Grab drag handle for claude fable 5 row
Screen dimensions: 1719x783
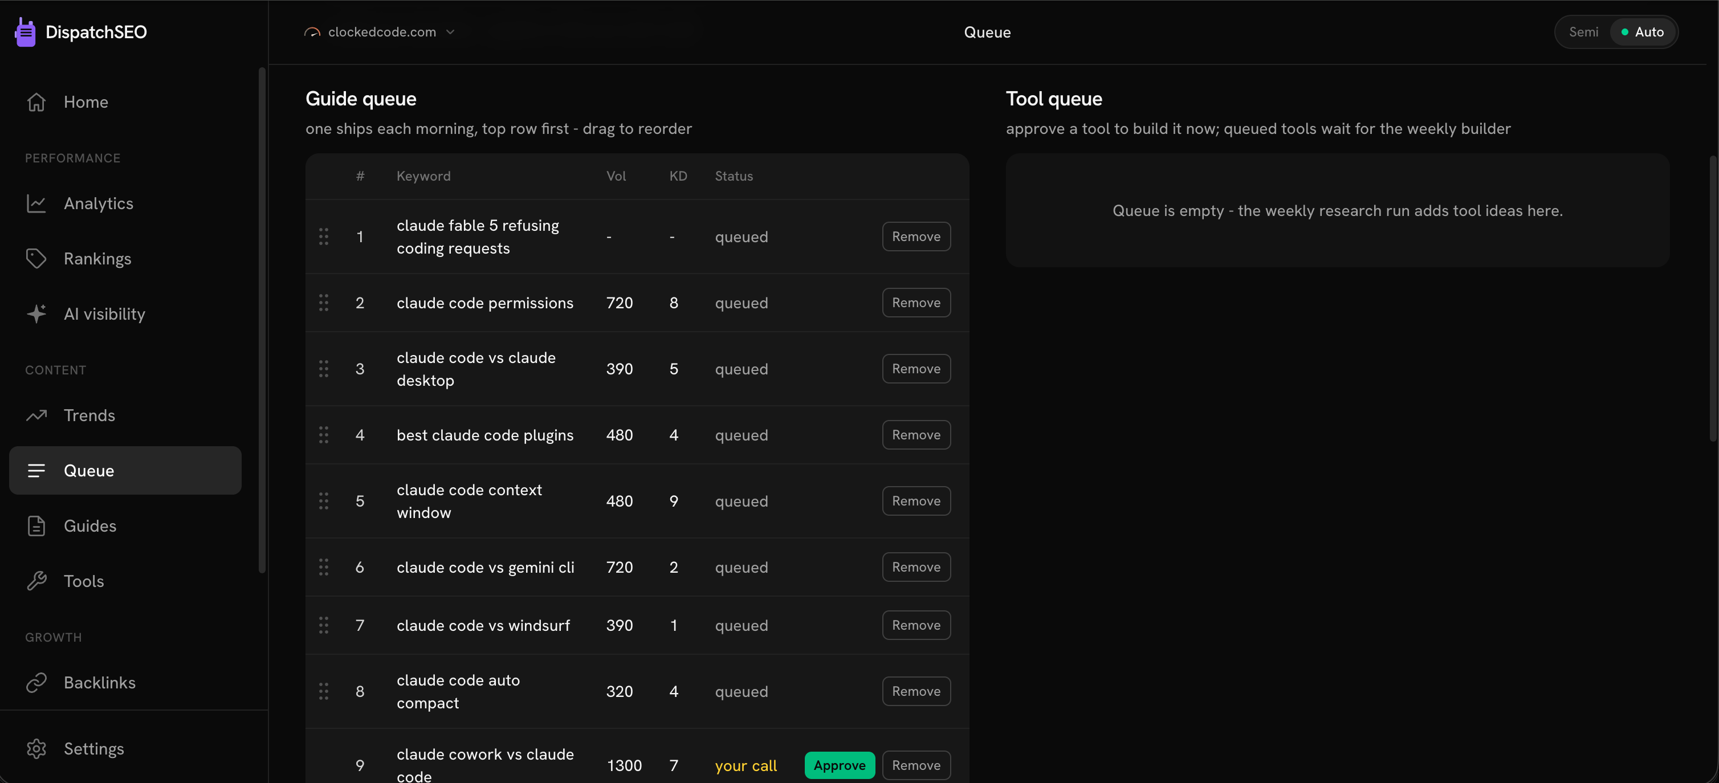[324, 236]
